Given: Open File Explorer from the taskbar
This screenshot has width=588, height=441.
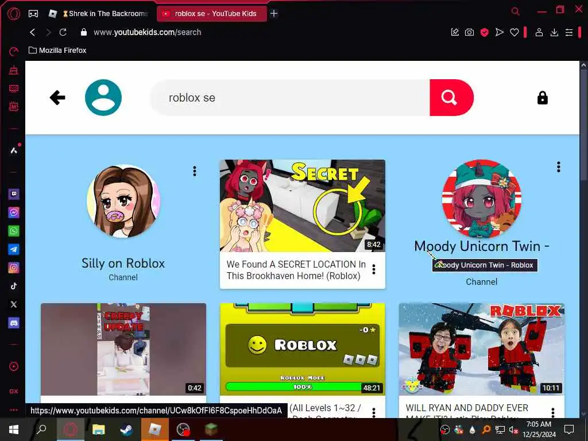Looking at the screenshot, I should pyautogui.click(x=98, y=430).
